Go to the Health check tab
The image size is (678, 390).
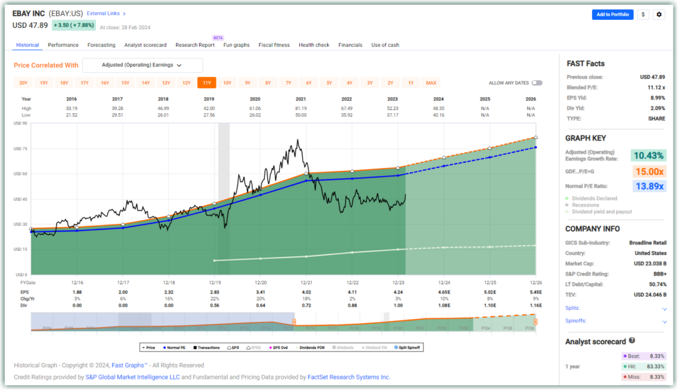tap(314, 45)
